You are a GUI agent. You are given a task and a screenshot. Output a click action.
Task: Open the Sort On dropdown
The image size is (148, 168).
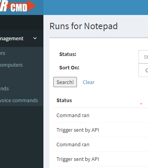143,70
